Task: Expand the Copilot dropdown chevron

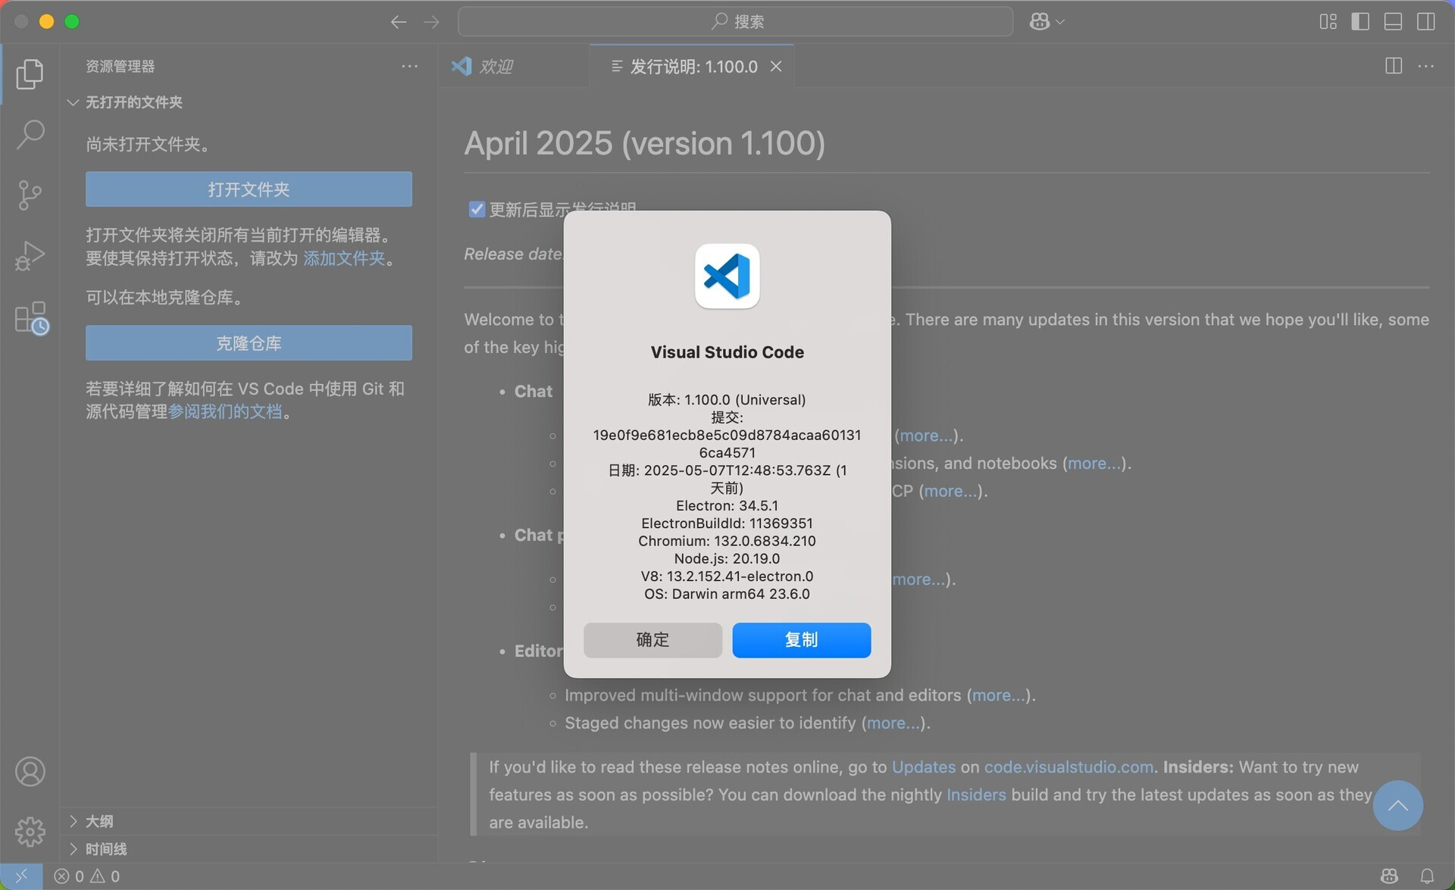Action: point(1060,22)
